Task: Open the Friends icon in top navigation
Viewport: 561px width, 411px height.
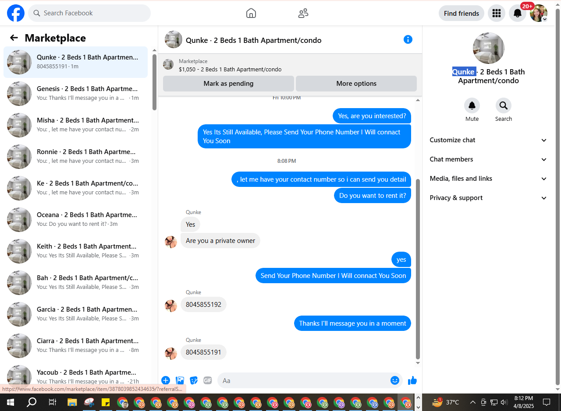Action: 303,13
